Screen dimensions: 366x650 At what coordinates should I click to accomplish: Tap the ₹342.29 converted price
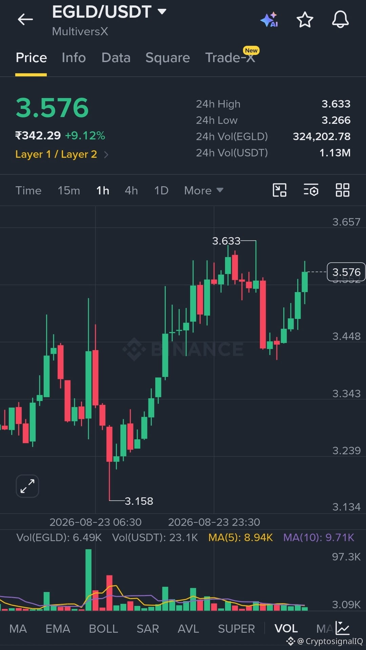38,136
